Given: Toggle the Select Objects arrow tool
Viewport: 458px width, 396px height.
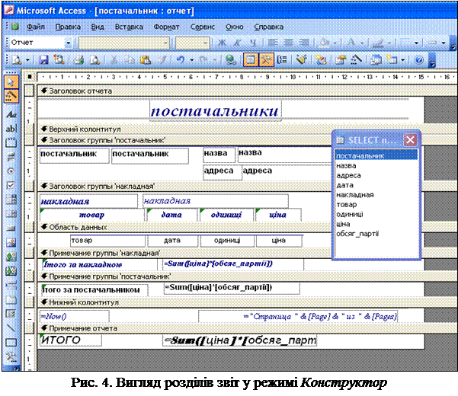Looking at the screenshot, I should (x=11, y=81).
